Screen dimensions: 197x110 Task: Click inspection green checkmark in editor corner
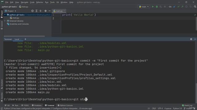click(x=195, y=15)
